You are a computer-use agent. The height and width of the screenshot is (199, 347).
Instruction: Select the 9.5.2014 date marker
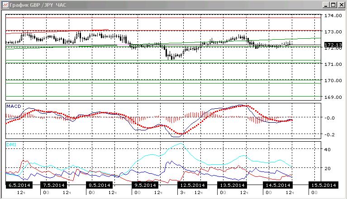145,185
